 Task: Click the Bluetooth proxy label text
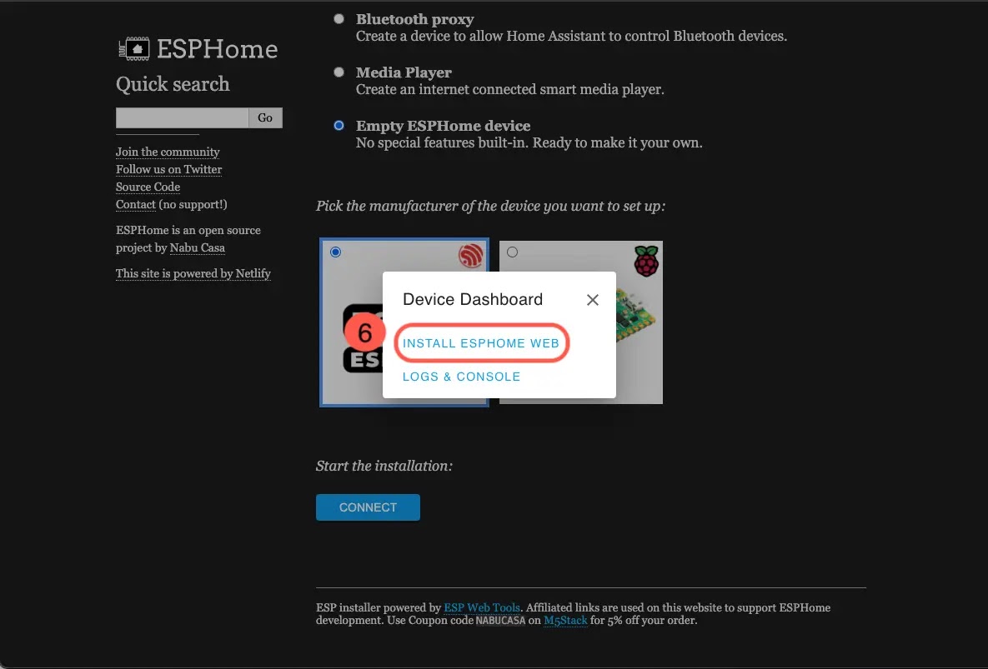coord(414,19)
